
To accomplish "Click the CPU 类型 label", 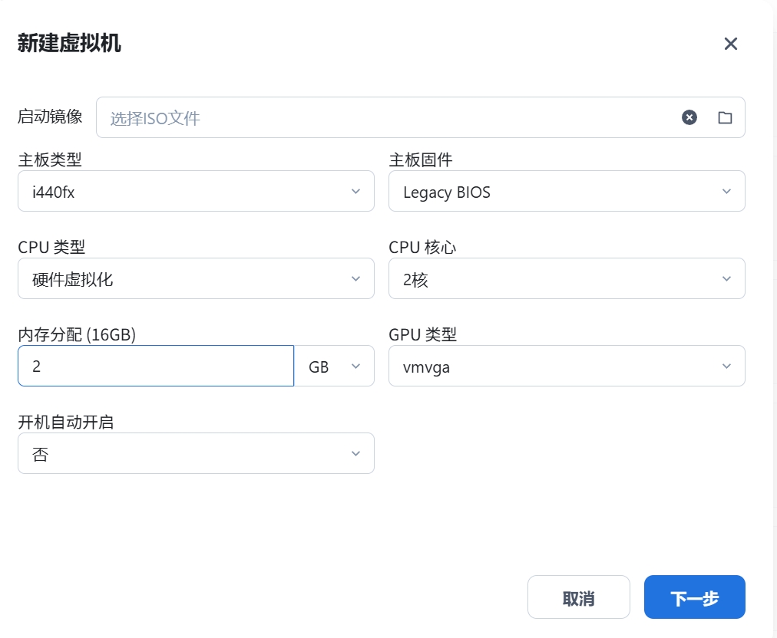I will (x=51, y=247).
